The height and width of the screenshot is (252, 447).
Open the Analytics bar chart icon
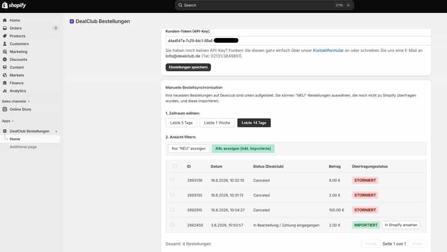click(4, 91)
